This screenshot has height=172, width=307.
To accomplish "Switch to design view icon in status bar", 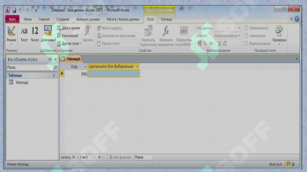I will 293,164.
